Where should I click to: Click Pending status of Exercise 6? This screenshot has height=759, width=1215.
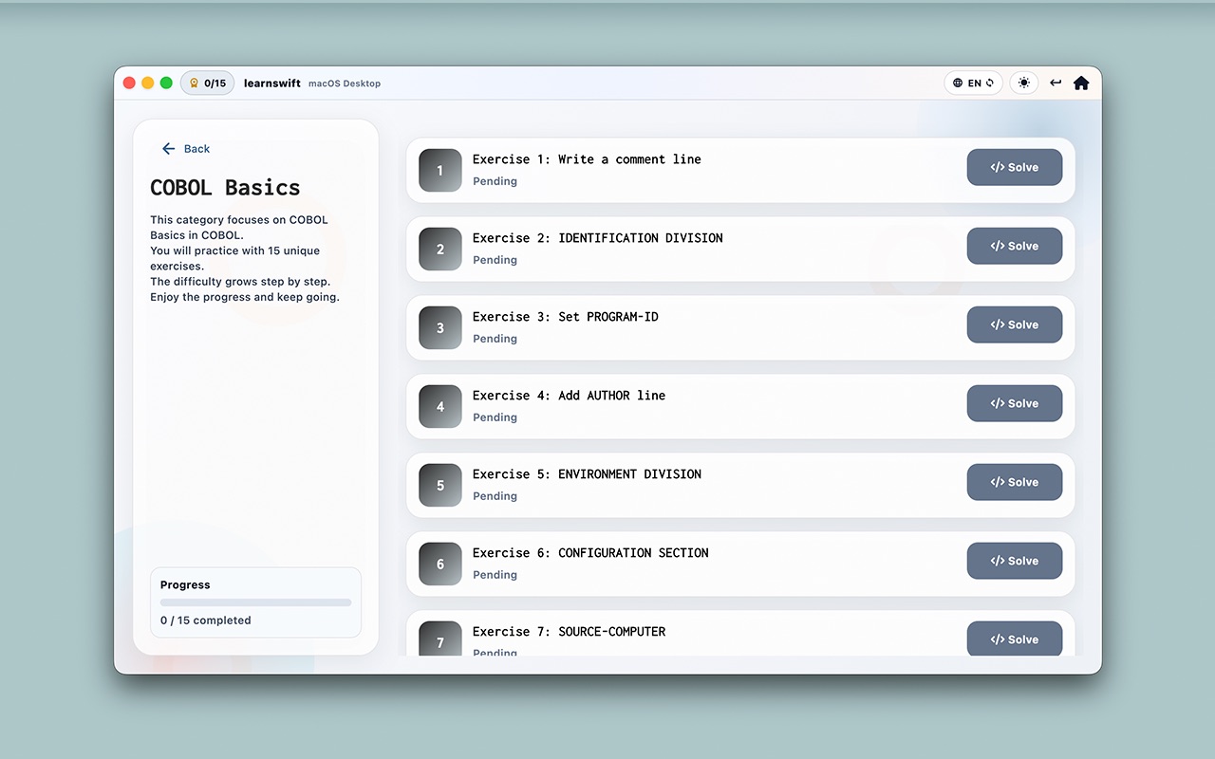[x=495, y=575]
